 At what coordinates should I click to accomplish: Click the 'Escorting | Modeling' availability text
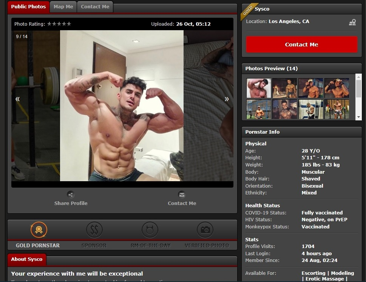click(x=328, y=273)
